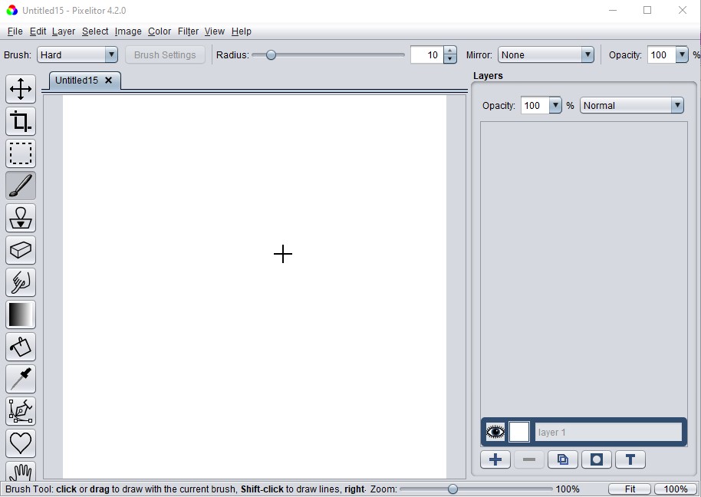Click the delete layer minus button
The width and height of the screenshot is (701, 497).
click(x=529, y=459)
